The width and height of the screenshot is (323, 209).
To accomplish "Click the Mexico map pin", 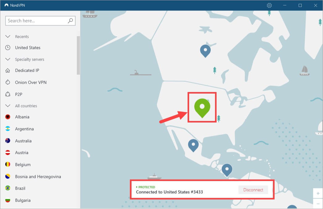I will click(x=193, y=144).
